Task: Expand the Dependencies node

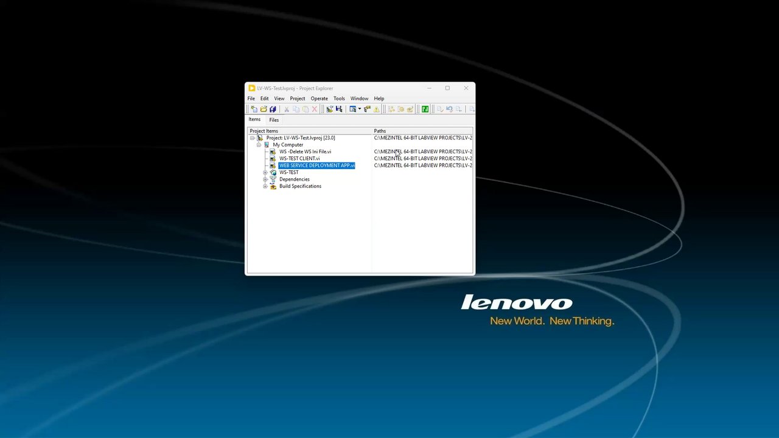Action: (265, 179)
